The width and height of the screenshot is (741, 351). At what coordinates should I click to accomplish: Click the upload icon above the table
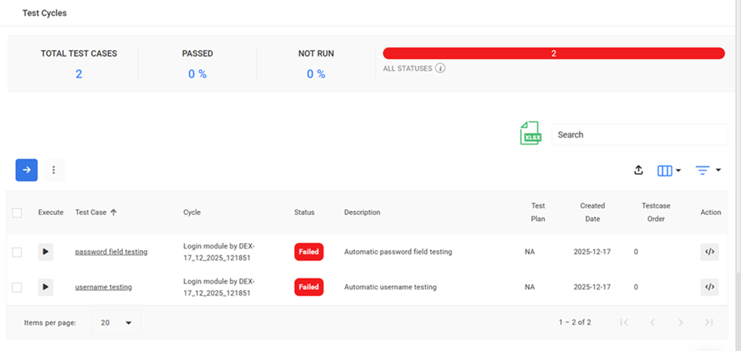click(x=638, y=170)
